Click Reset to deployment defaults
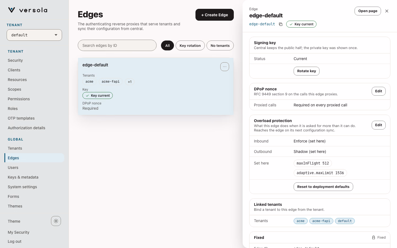 click(323, 187)
